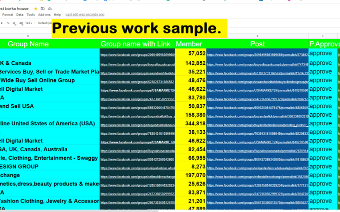Select member count 35,221
Image resolution: width=340 pixels, height=212 pixels.
pyautogui.click(x=190, y=72)
